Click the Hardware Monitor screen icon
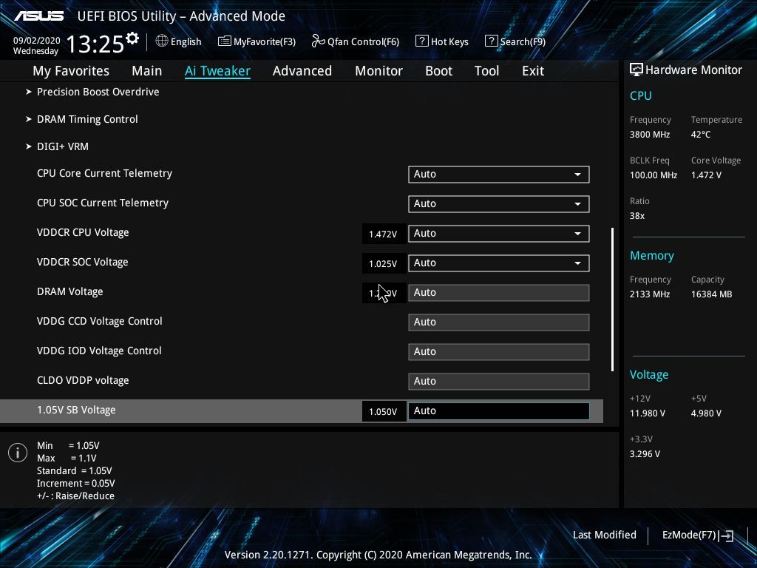 click(637, 70)
